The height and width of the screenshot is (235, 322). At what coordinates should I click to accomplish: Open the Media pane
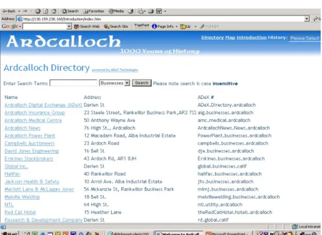pyautogui.click(x=116, y=11)
